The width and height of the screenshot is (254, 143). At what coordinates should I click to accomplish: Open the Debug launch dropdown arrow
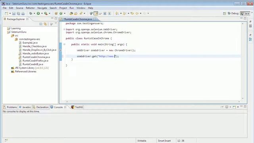(x=34, y=14)
